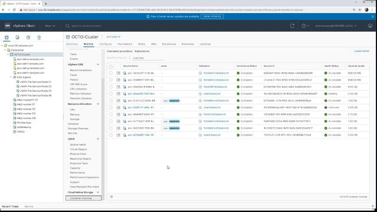Click the smiley feedback icon in header
Viewport: 377px width, 212px height.
click(370, 26)
